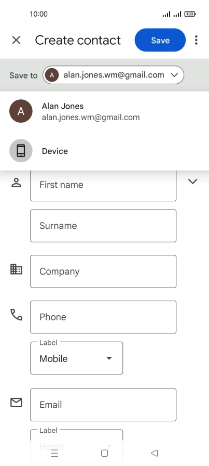Tap the person icon beside First name
The width and height of the screenshot is (209, 466).
coord(16,183)
